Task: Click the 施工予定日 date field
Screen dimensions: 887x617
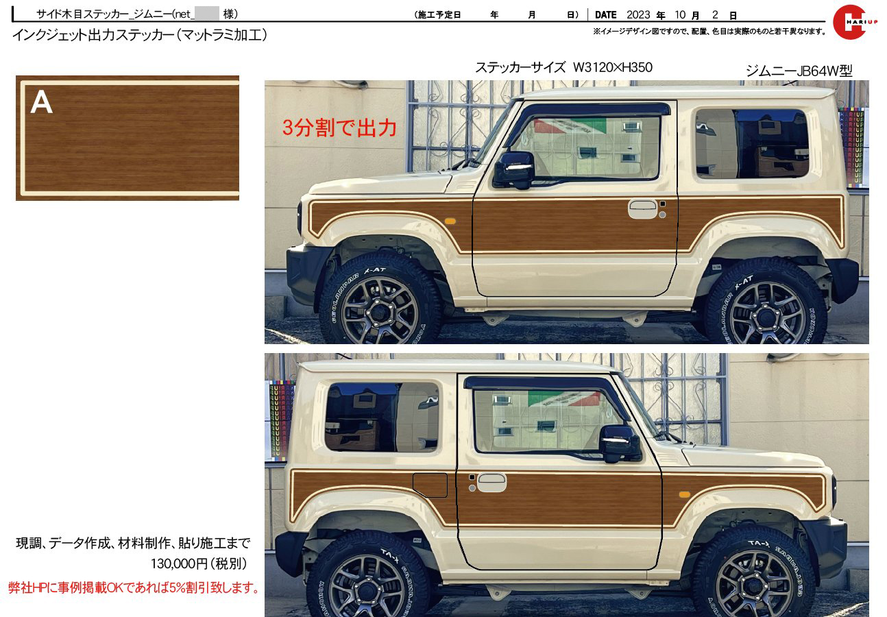Action: 497,14
